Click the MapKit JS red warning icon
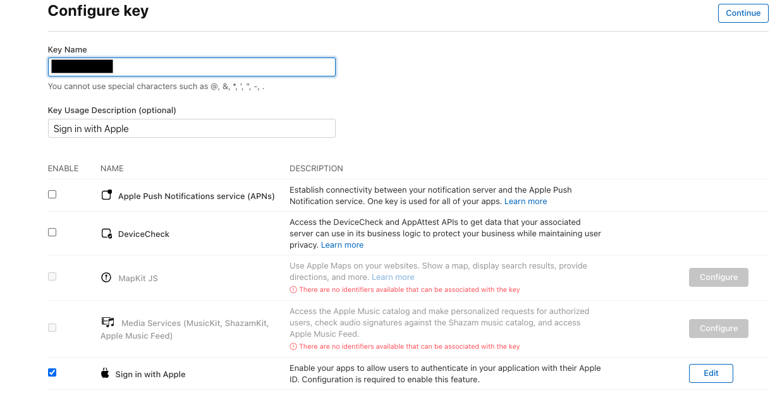 point(293,289)
